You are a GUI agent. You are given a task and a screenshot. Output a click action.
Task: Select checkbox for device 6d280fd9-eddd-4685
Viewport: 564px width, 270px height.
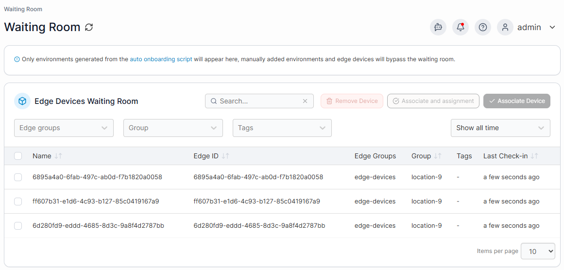pos(18,226)
